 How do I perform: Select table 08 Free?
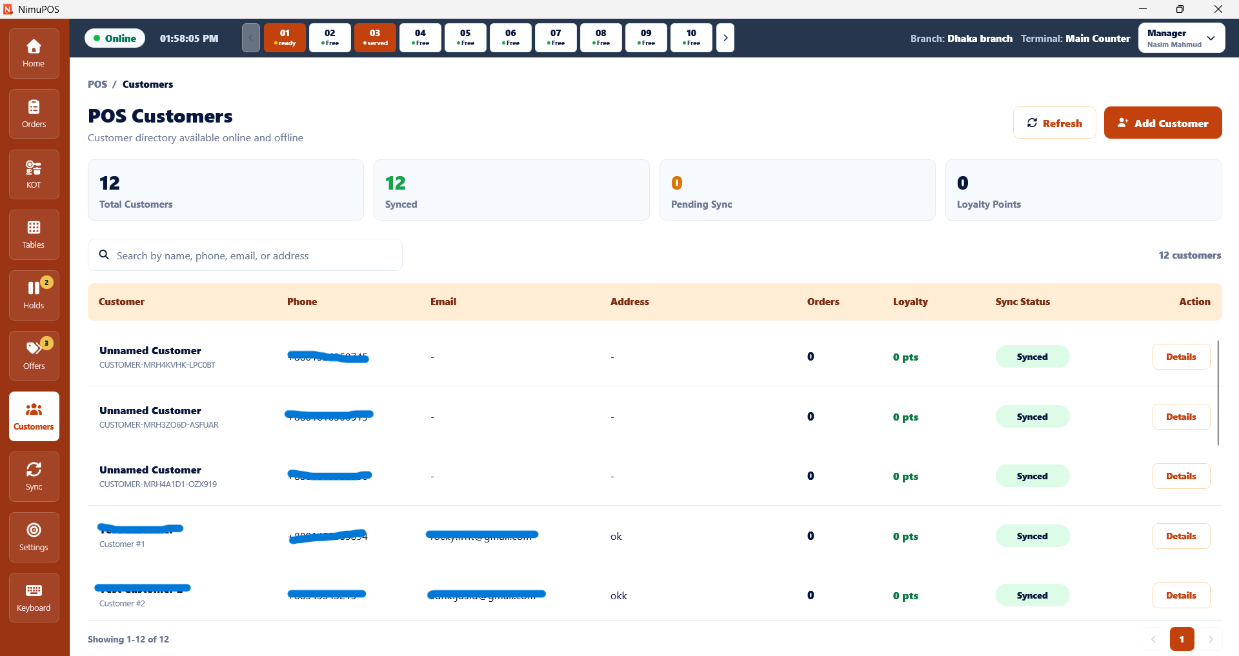(601, 38)
